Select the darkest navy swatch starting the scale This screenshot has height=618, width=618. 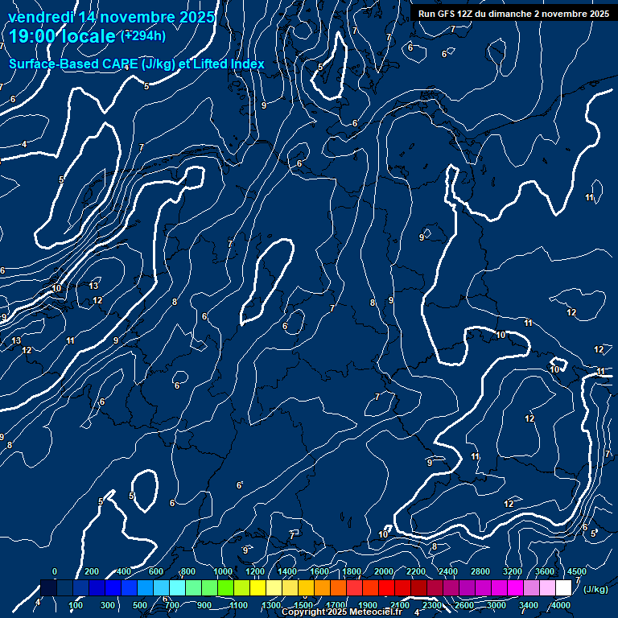(48, 588)
